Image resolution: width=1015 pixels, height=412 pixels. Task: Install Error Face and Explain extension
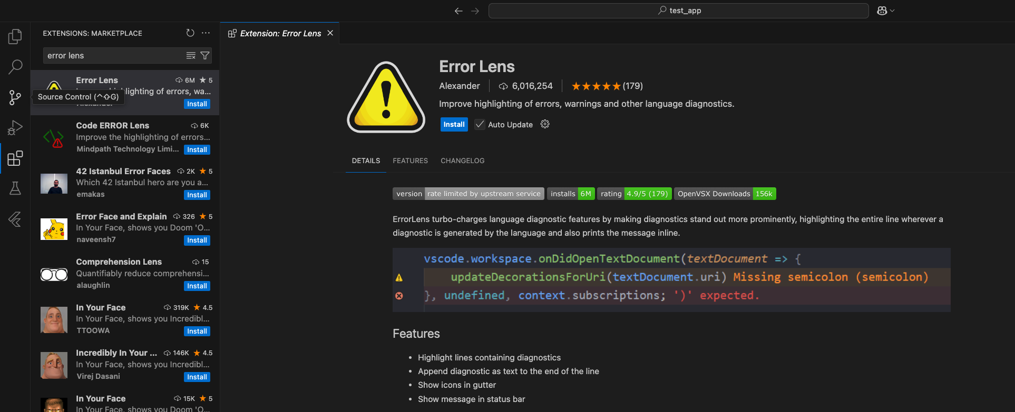pos(197,240)
